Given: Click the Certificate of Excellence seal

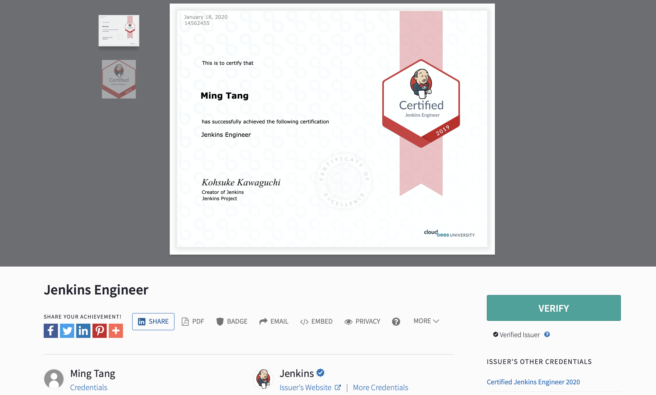Looking at the screenshot, I should coord(344,182).
